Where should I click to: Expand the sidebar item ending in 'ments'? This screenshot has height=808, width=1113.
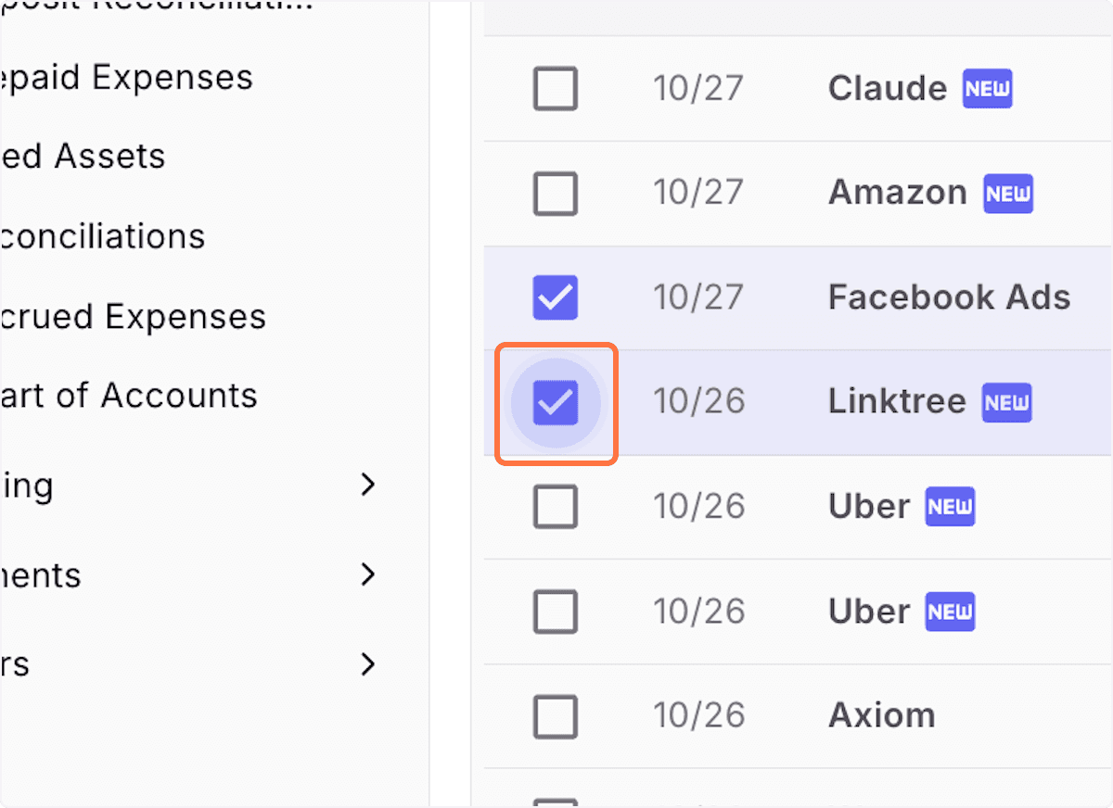pyautogui.click(x=368, y=574)
